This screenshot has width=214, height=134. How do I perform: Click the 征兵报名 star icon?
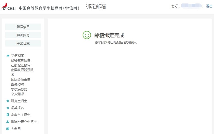[x=8, y=108]
